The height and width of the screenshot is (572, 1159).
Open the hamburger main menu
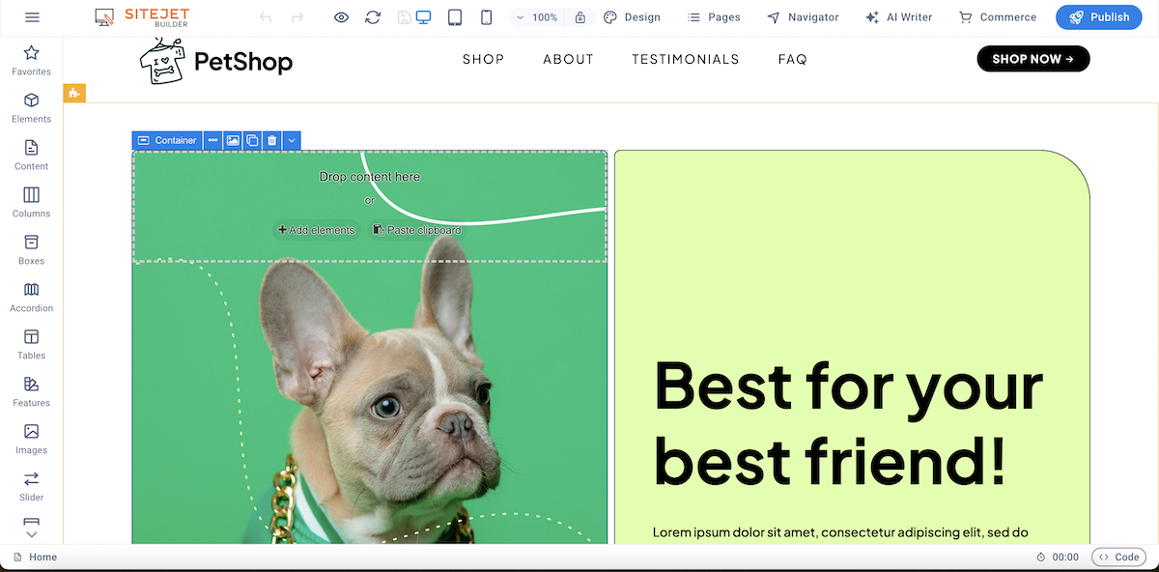coord(32,17)
